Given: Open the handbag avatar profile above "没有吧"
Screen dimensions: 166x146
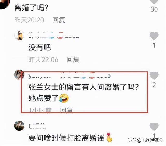Looking at the screenshot, I should (19, 35).
